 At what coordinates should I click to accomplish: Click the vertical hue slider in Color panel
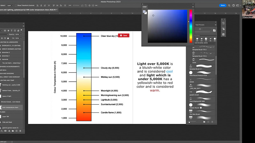(191, 26)
